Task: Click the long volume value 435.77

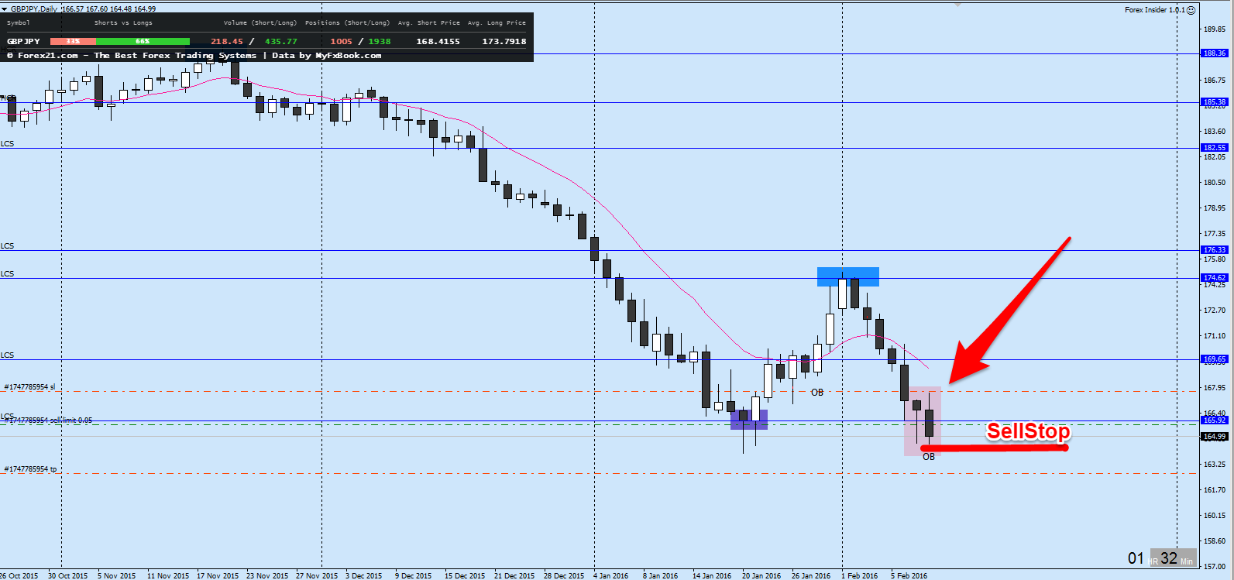Action: tap(281, 42)
